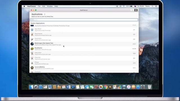The height and width of the screenshot is (101, 180).
Task: Open iBooks from the Dock
Action: [133, 87]
